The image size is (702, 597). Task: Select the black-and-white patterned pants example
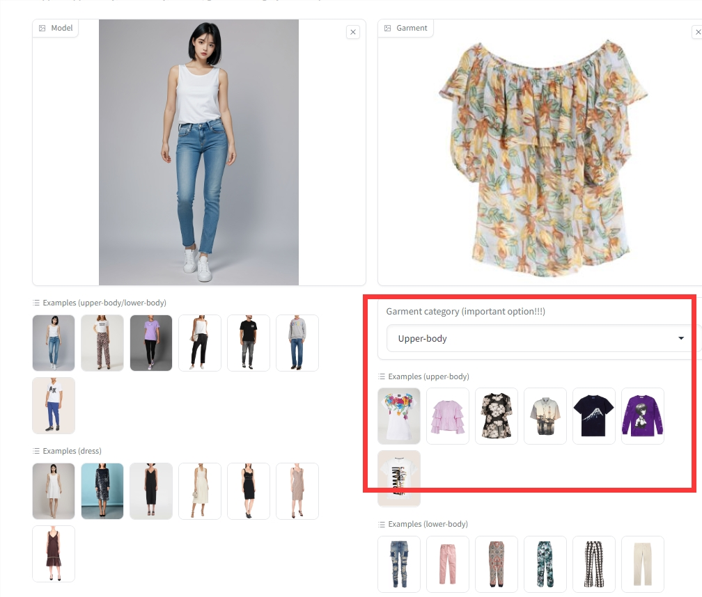593,564
